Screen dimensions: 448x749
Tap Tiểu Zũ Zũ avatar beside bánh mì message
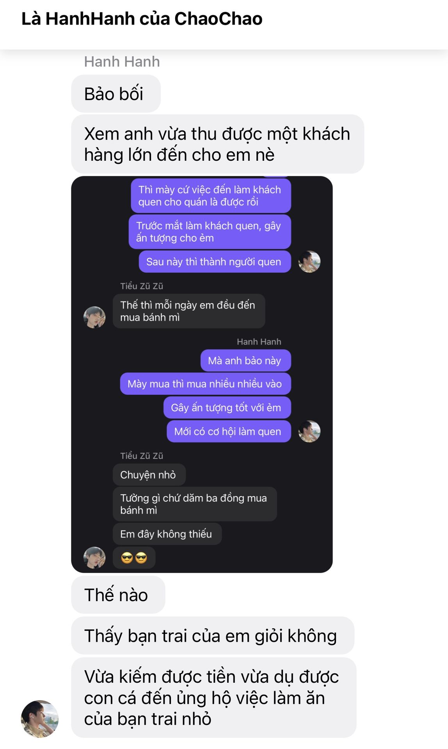point(94,317)
